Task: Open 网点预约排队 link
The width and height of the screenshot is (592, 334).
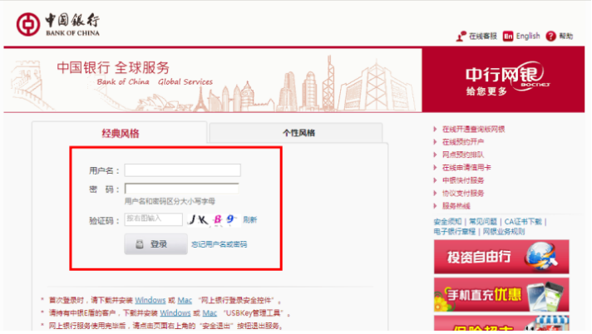Action: tap(463, 155)
